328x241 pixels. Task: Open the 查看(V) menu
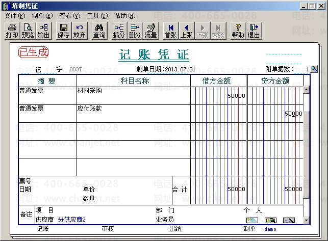(70, 16)
